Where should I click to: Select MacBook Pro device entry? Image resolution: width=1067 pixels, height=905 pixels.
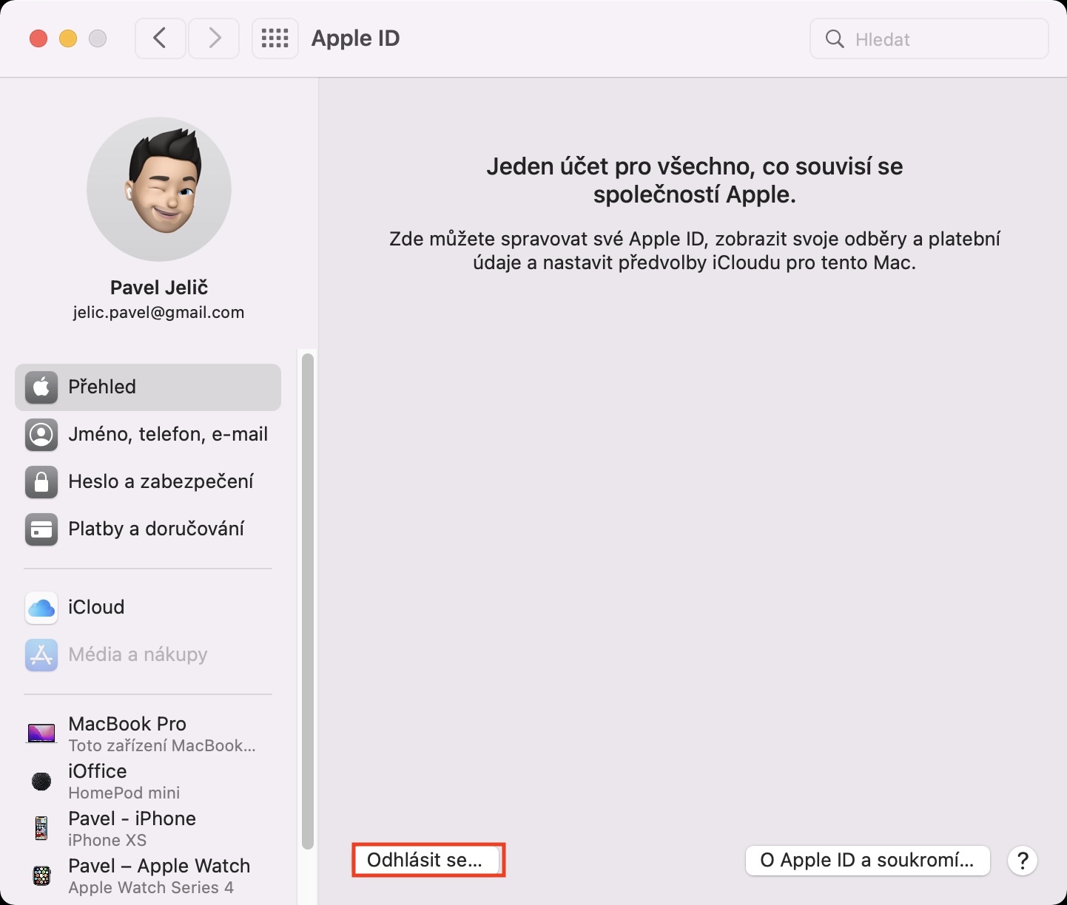tap(148, 733)
